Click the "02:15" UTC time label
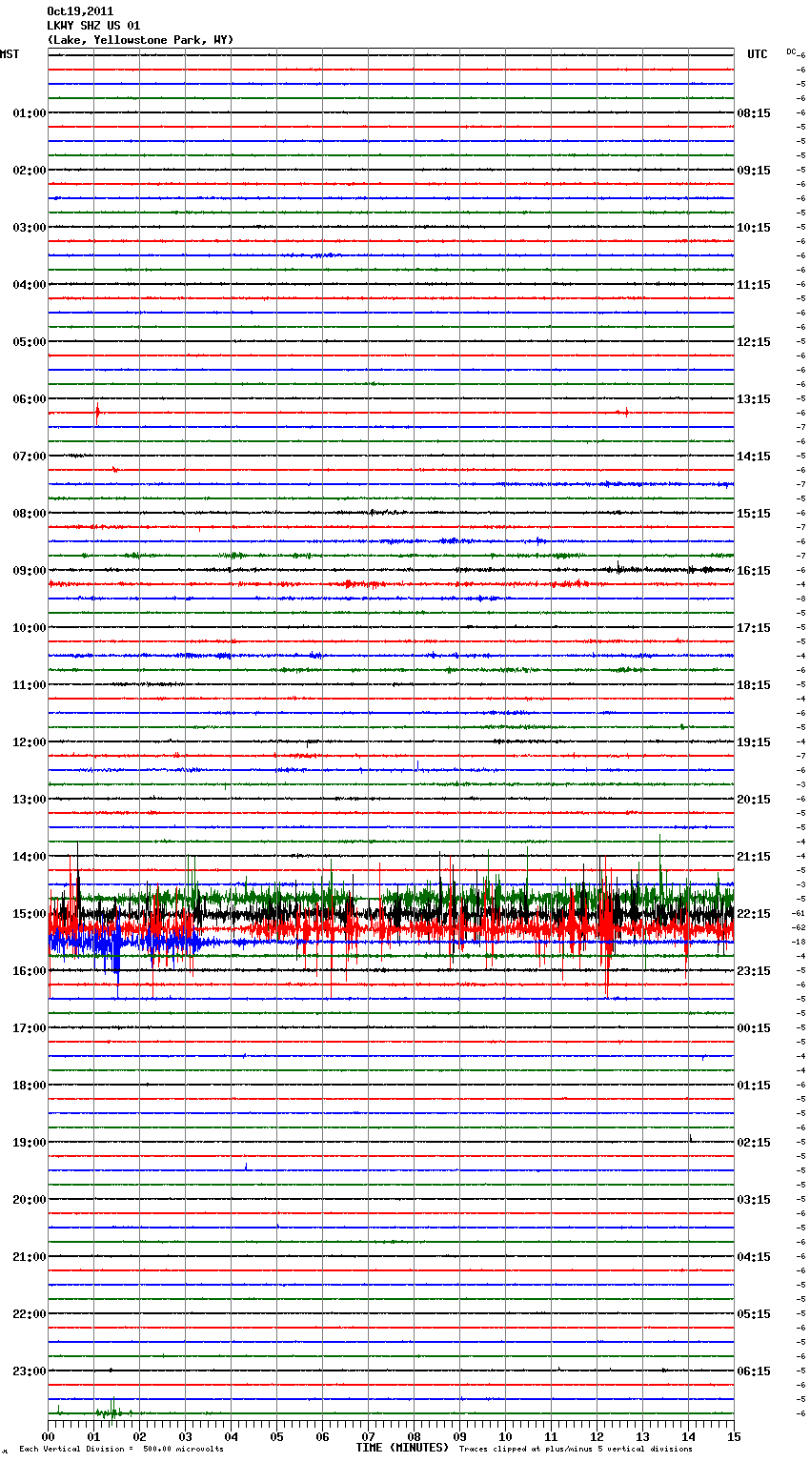Viewport: 810px width, 1462px height. pos(754,1143)
